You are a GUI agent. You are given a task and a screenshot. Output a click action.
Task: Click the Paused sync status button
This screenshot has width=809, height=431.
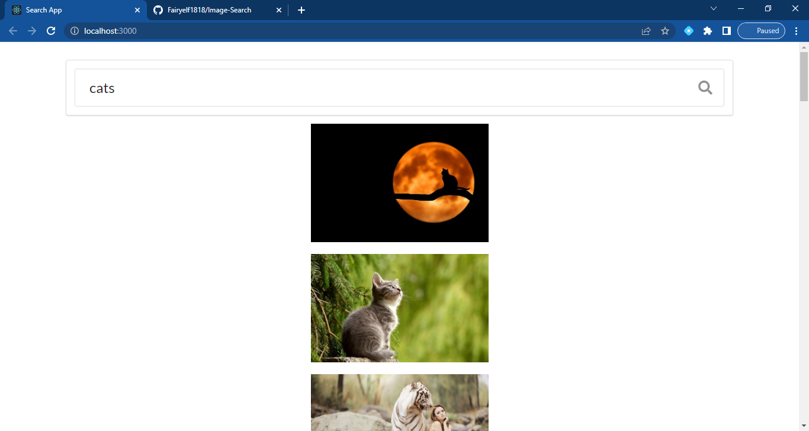tap(761, 31)
